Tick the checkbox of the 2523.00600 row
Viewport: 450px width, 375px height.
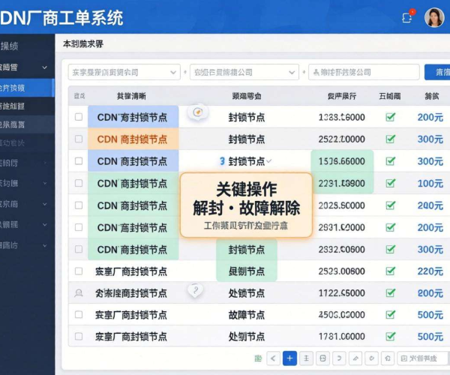pyautogui.click(x=79, y=271)
